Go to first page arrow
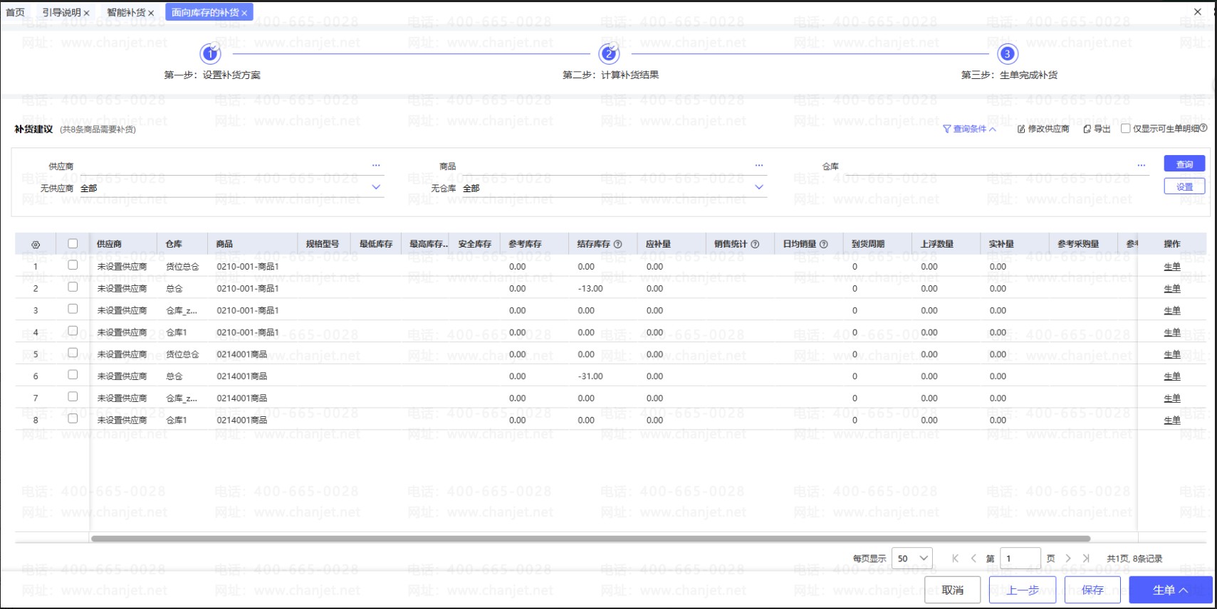The width and height of the screenshot is (1217, 609). point(955,558)
